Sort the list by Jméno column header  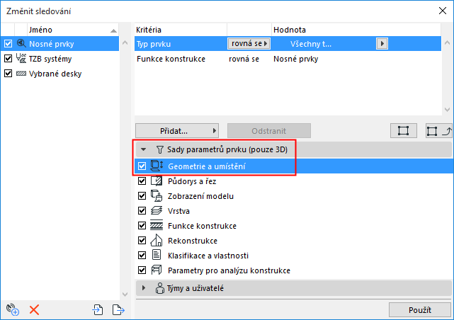point(64,30)
